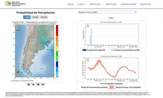Click the probability color scale bar
This screenshot has height=98, width=163.
(x=57, y=51)
